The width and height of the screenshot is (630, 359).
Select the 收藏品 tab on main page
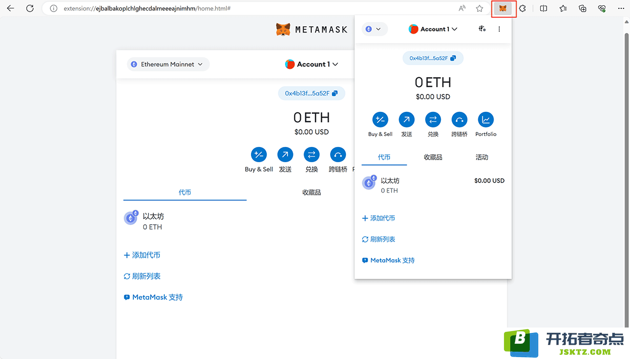click(311, 193)
